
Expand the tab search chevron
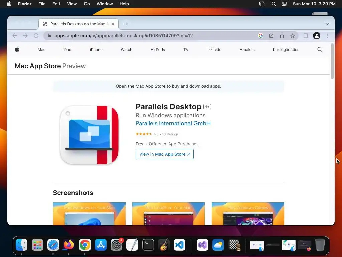(x=327, y=24)
